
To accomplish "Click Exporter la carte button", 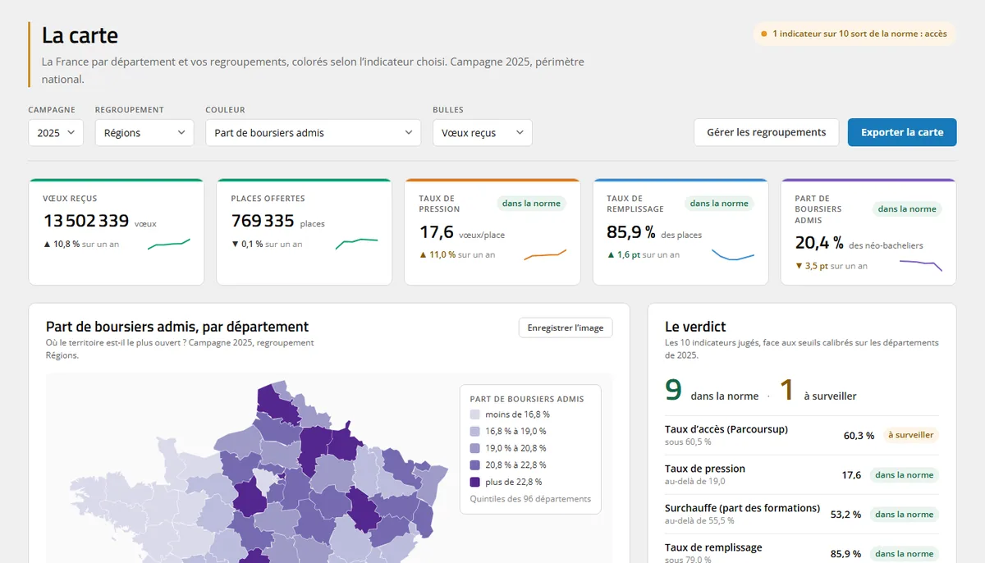I will (902, 132).
